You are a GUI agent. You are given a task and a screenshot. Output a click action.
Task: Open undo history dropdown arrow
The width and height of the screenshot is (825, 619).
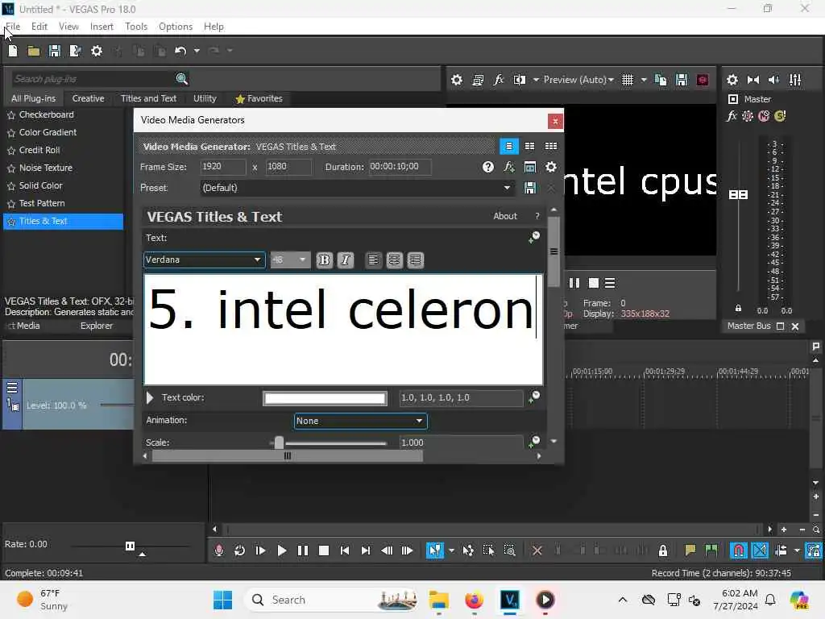(x=197, y=51)
